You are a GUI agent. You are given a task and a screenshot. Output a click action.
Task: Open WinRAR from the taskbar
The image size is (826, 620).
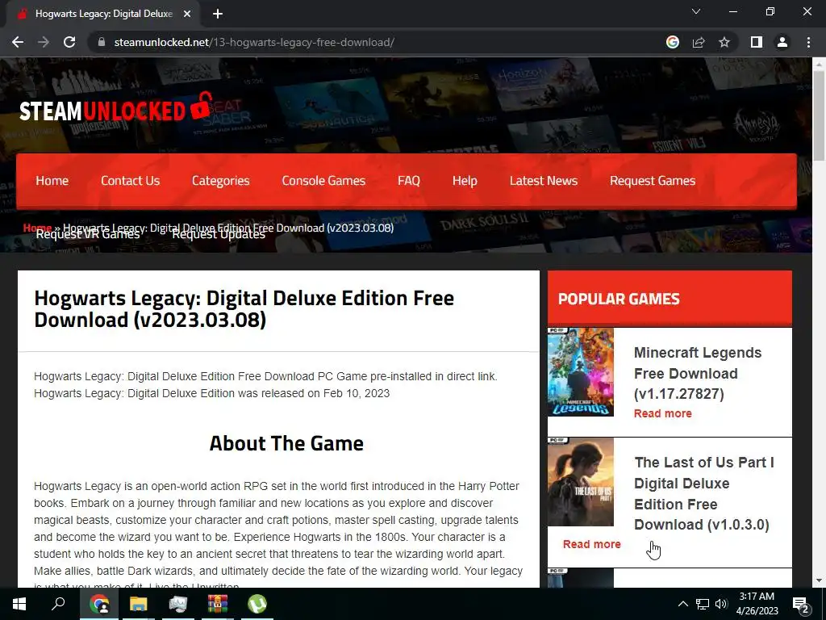click(x=217, y=604)
